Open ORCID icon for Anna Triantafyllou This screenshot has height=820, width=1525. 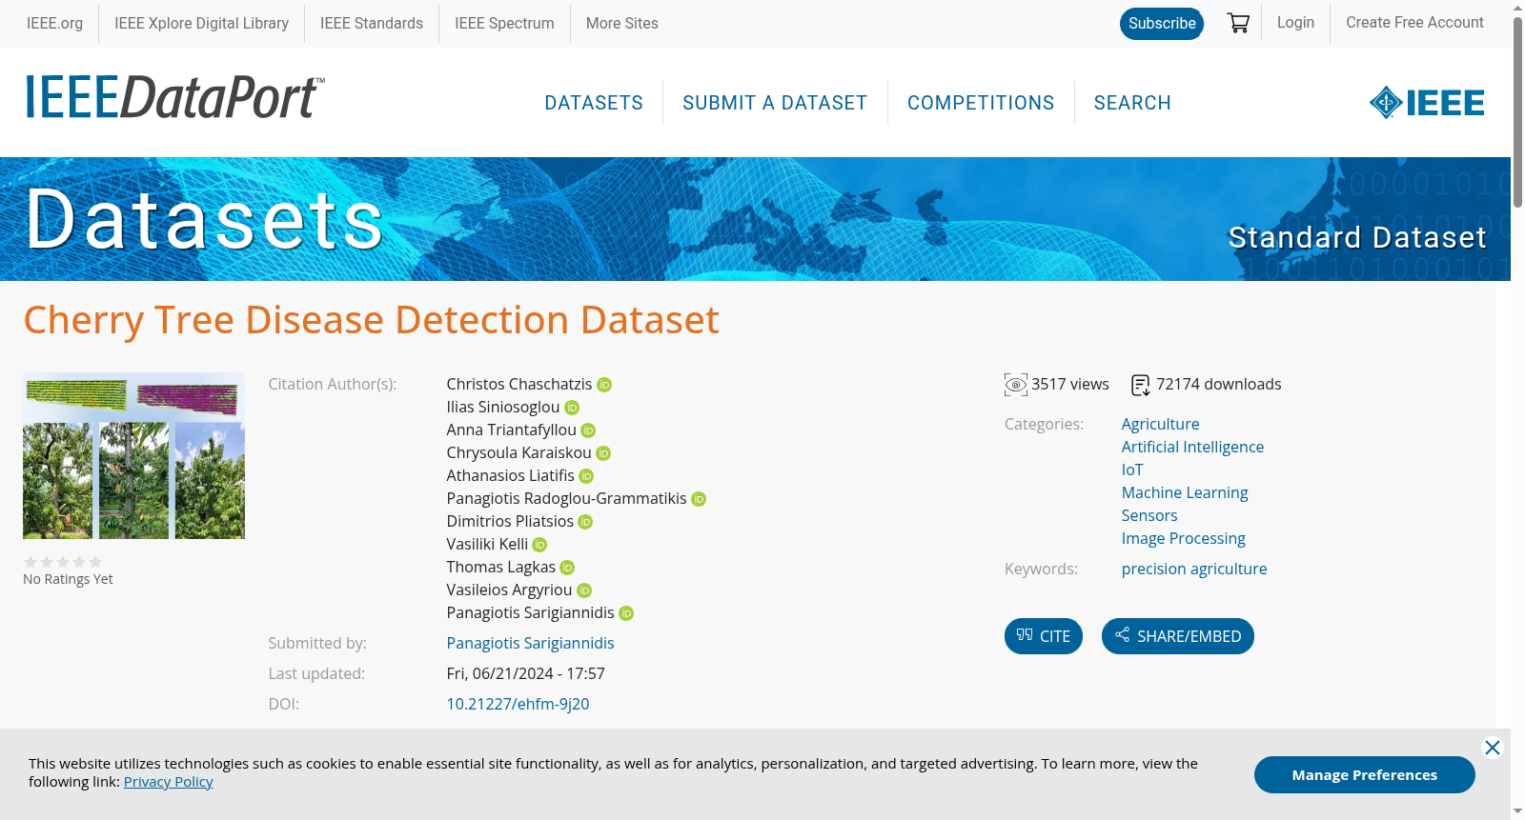point(588,430)
